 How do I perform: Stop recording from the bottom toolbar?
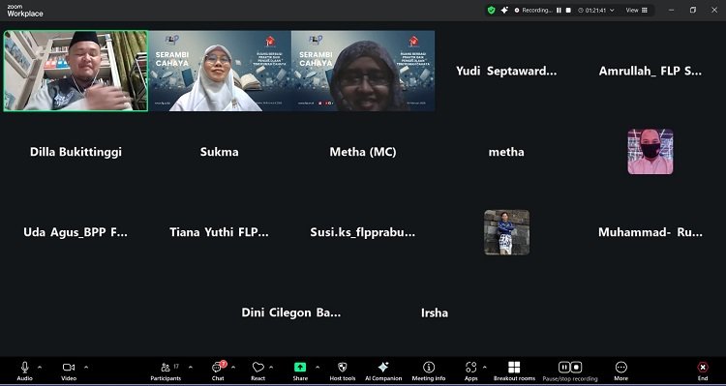576,367
